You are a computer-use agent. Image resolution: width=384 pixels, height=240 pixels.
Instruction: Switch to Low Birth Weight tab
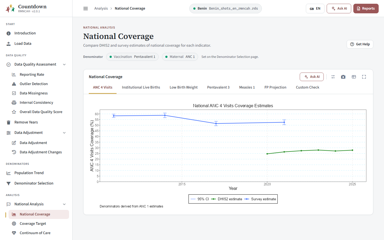pyautogui.click(x=183, y=87)
